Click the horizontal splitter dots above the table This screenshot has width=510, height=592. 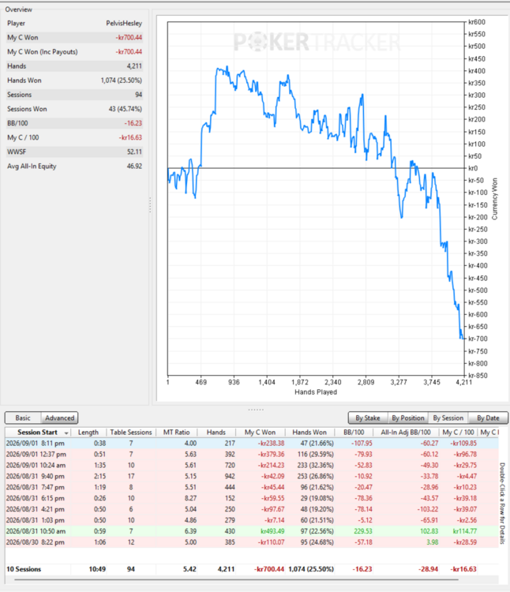[256, 409]
